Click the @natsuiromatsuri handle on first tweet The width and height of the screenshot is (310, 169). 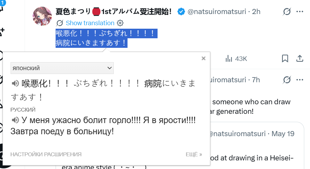click(217, 11)
